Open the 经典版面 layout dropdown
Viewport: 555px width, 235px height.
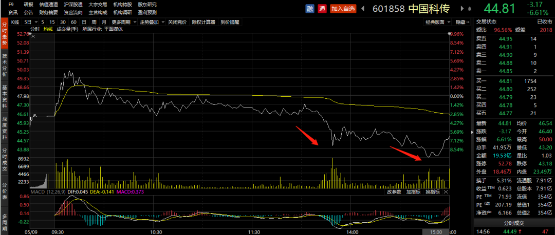(x=437, y=22)
